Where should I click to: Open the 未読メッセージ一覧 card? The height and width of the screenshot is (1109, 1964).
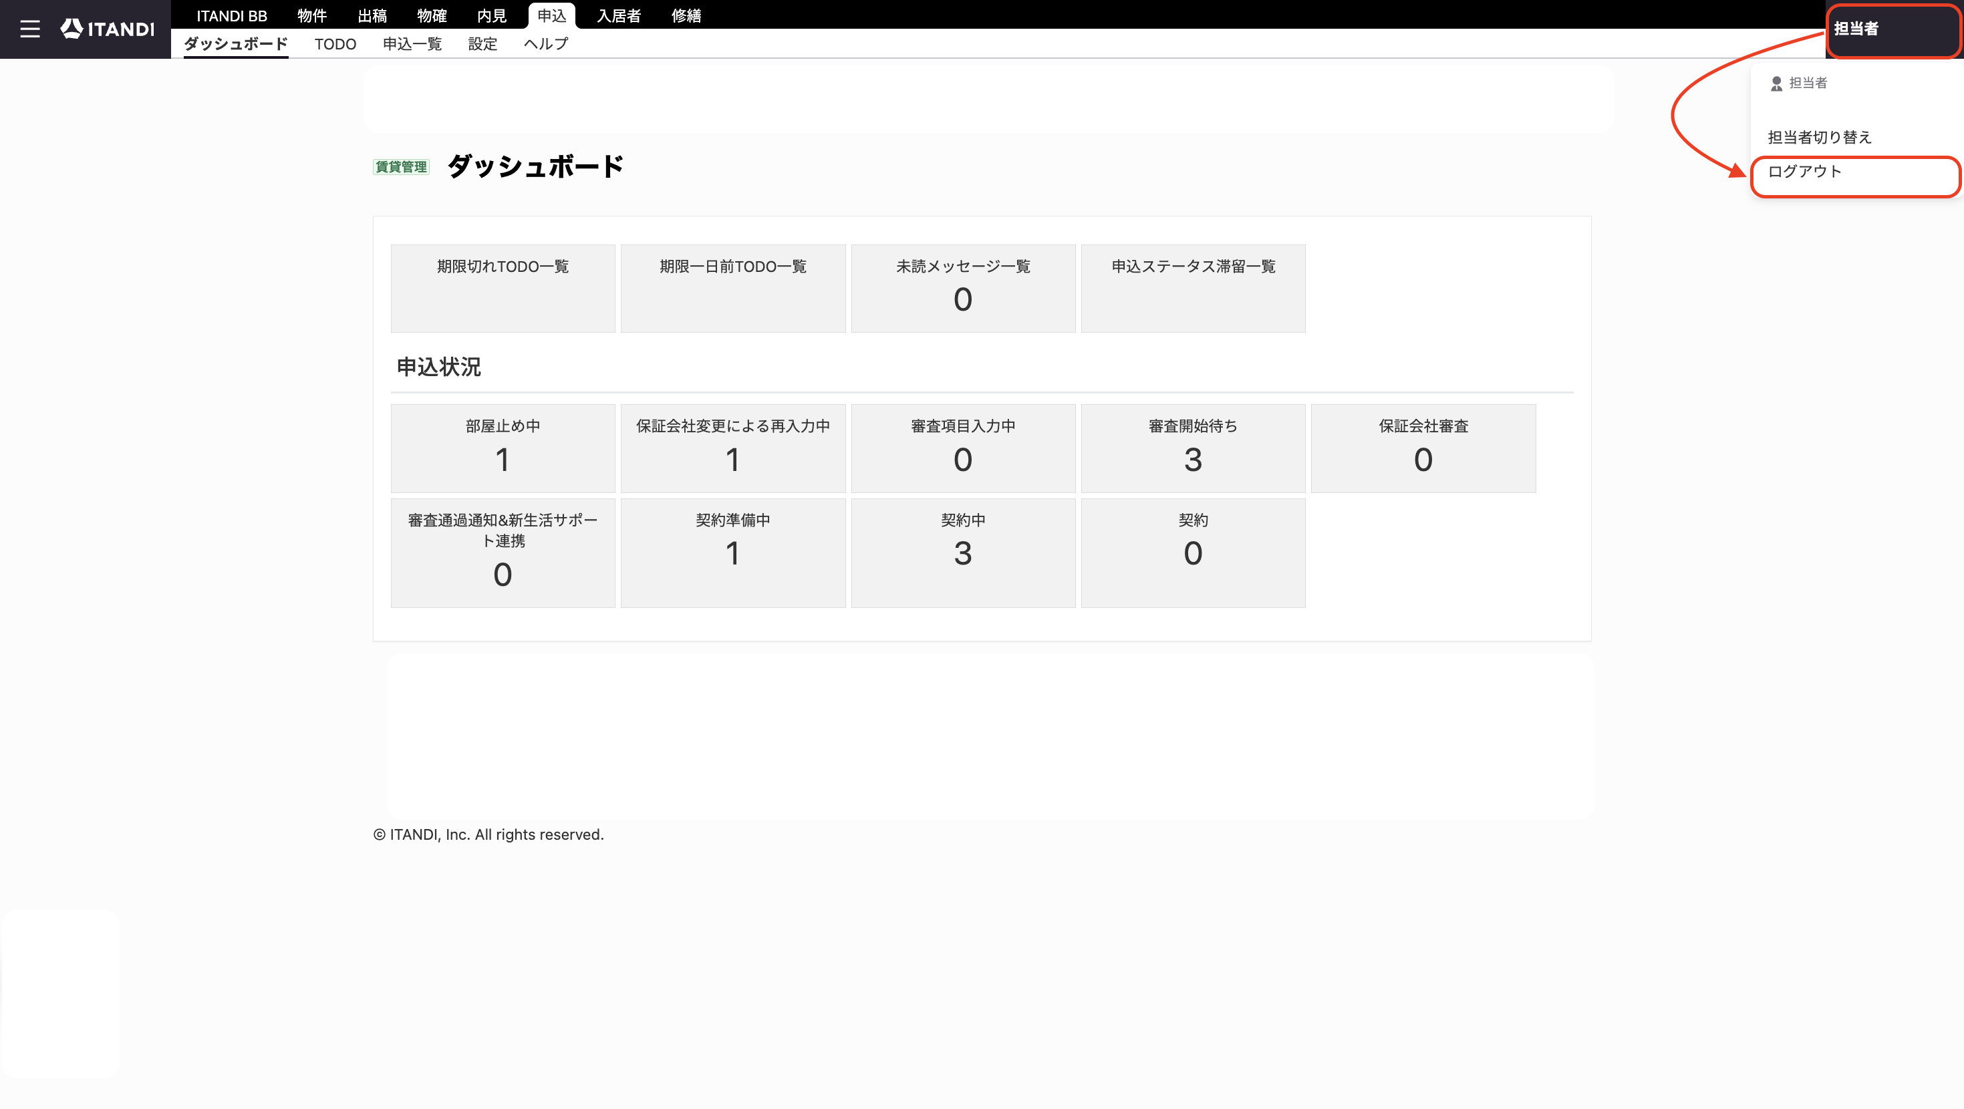pyautogui.click(x=963, y=288)
